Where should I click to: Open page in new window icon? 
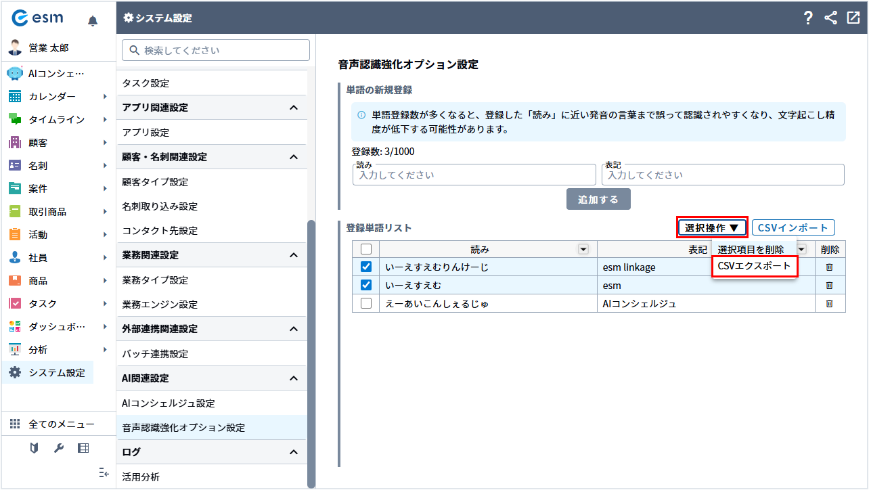[x=853, y=18]
